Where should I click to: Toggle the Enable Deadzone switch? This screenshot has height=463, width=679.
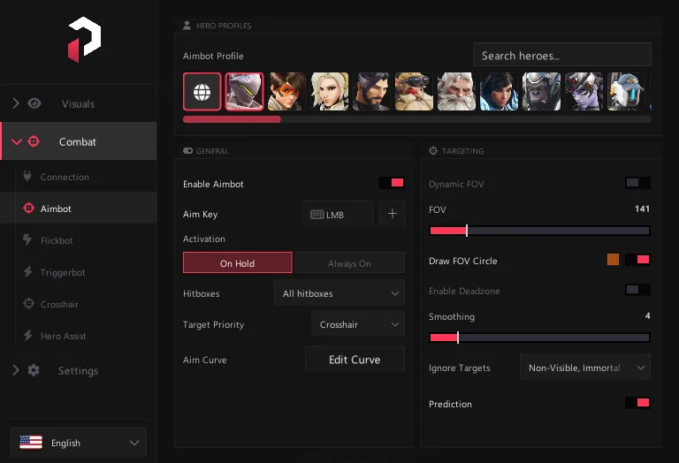point(637,290)
